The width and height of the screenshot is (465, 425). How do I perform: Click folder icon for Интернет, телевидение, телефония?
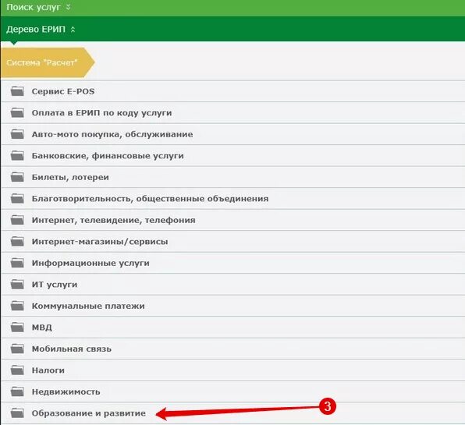tap(17, 220)
